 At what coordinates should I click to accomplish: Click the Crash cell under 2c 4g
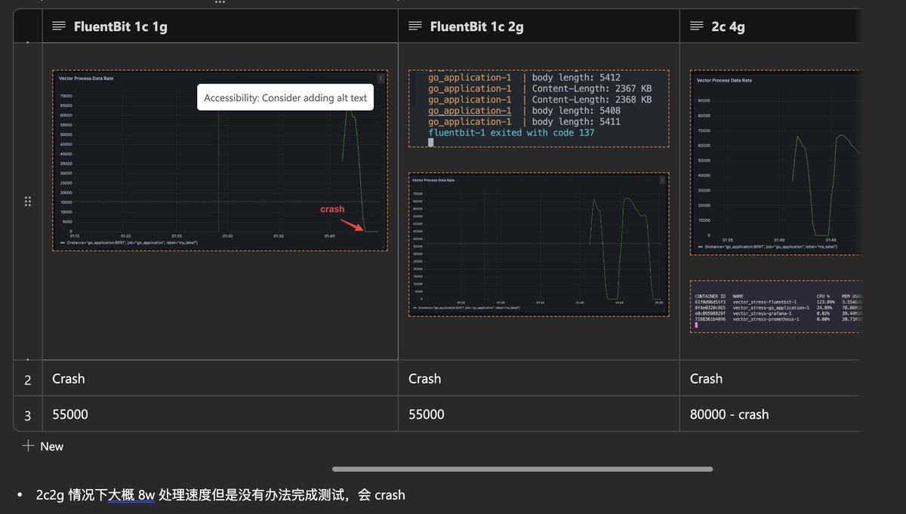(770, 378)
